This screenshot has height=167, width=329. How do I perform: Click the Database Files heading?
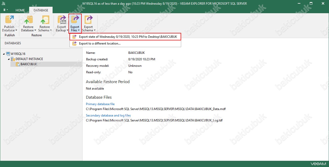pyautogui.click(x=99, y=97)
